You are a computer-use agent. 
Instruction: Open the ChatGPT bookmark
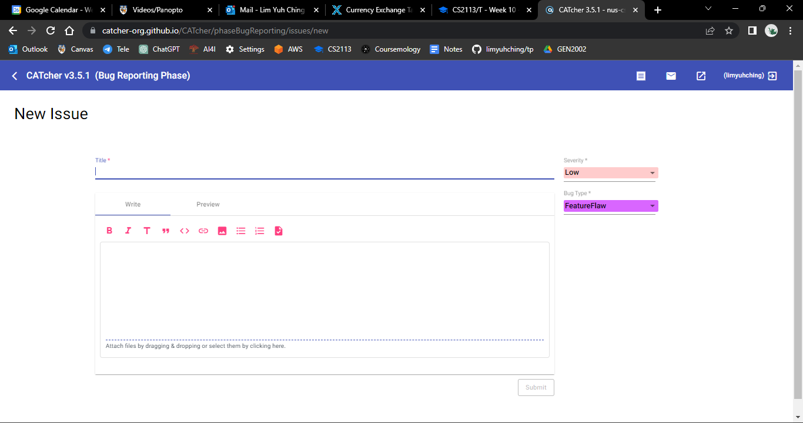(x=159, y=49)
